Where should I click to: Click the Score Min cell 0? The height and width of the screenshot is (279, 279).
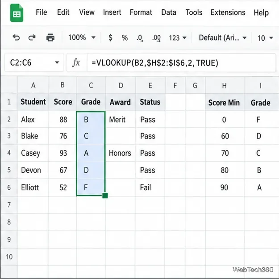(225, 119)
